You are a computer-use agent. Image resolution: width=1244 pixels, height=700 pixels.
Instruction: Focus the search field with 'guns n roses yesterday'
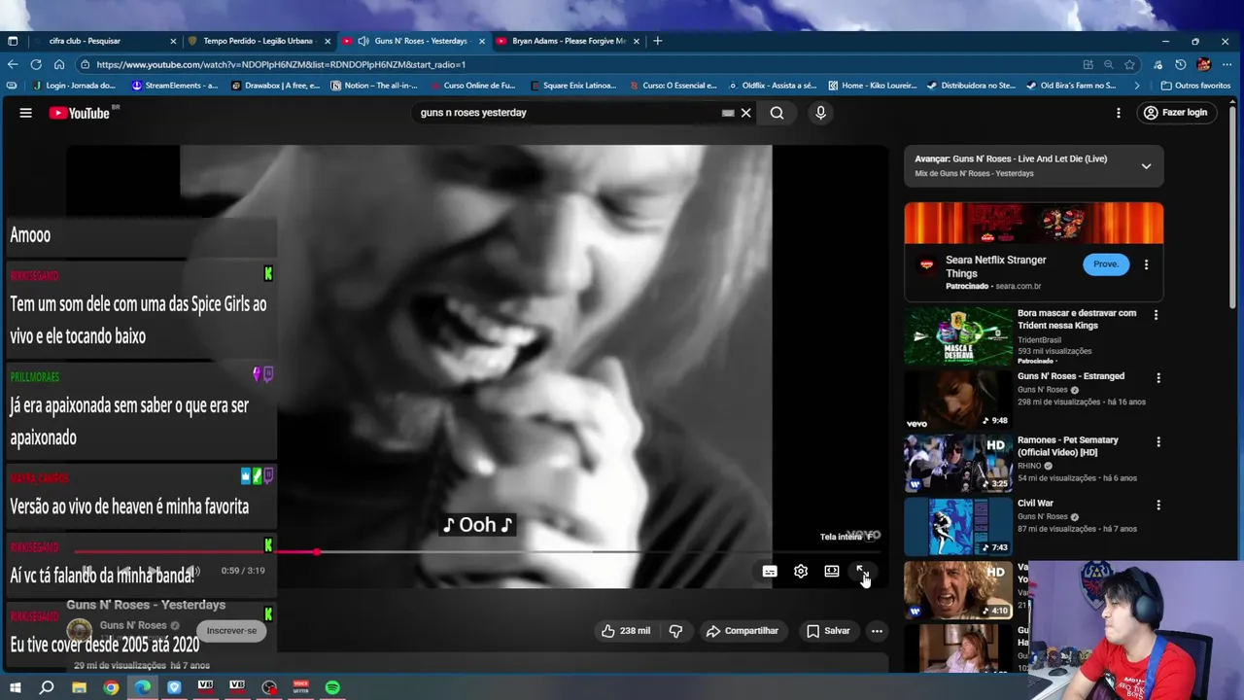click(567, 113)
